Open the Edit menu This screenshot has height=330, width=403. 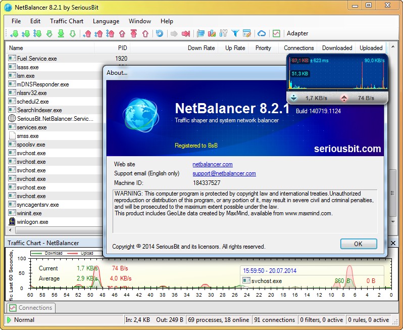tap(35, 21)
